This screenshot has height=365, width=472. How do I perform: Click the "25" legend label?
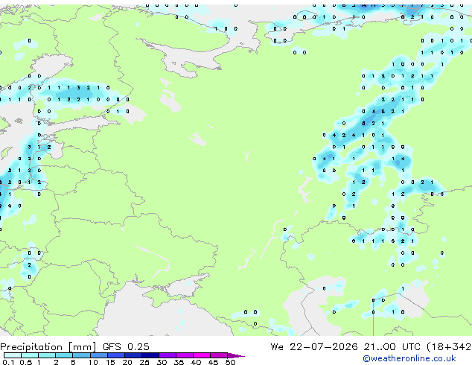tap(144, 362)
